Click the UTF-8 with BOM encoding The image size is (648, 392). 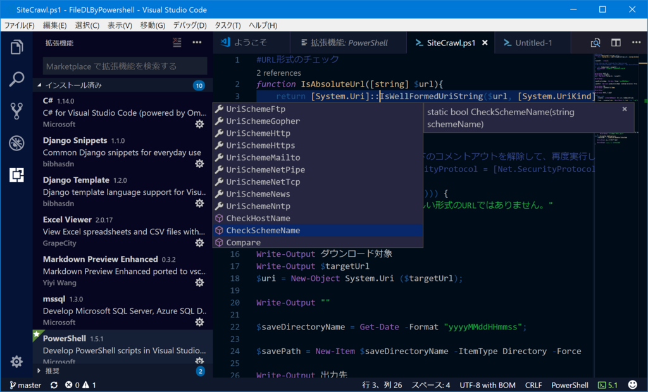[487, 385]
